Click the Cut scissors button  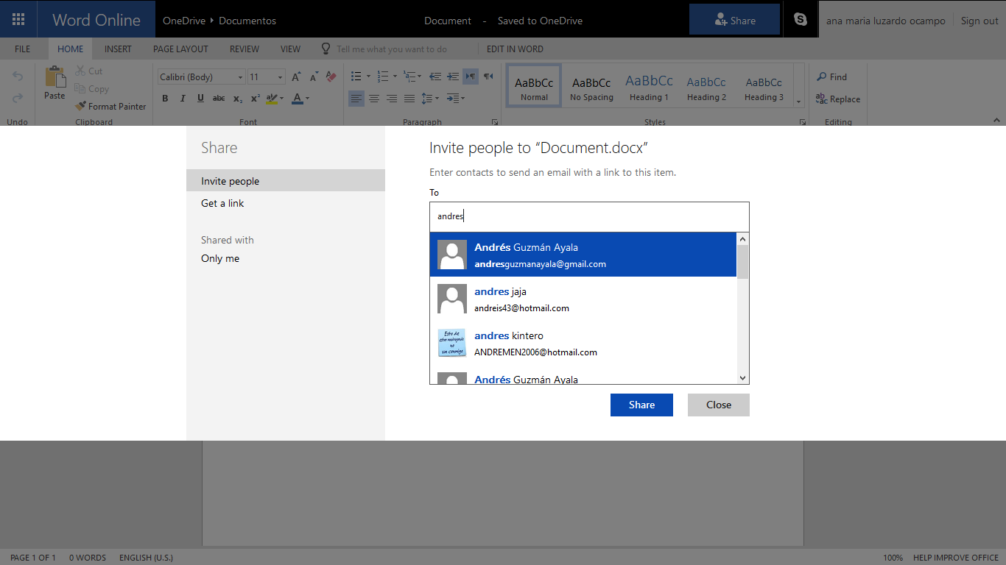(89, 71)
